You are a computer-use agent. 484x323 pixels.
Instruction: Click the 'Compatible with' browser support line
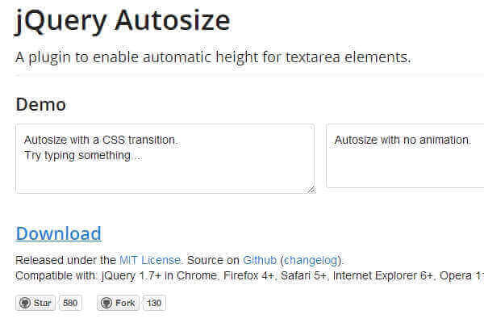pyautogui.click(x=242, y=275)
